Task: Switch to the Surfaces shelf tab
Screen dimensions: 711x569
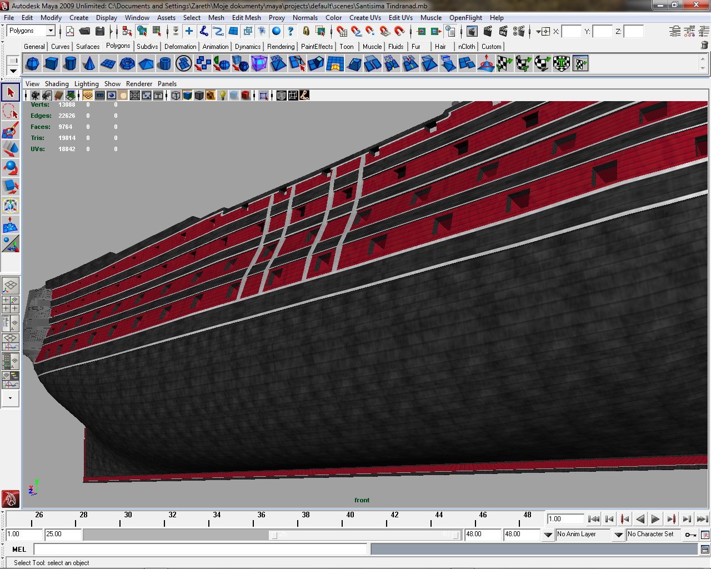Action: [88, 47]
